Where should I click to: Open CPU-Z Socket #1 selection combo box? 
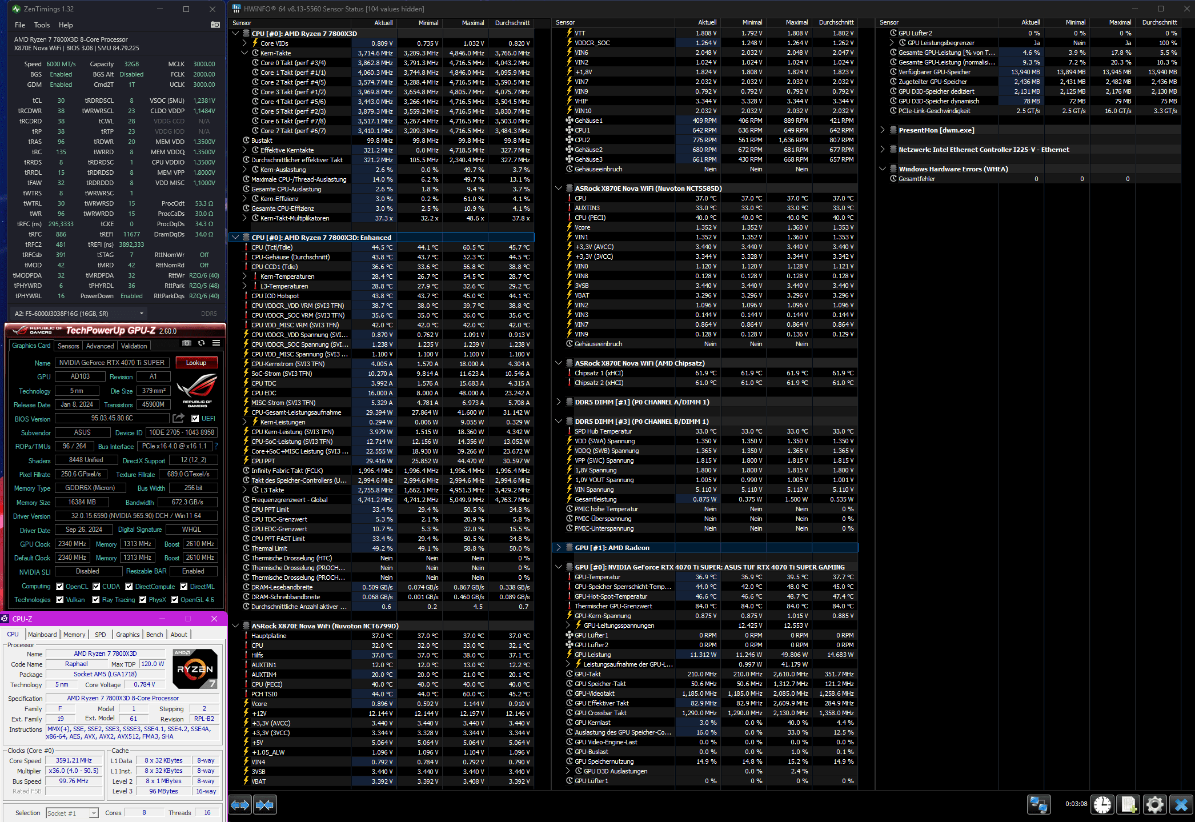point(72,813)
